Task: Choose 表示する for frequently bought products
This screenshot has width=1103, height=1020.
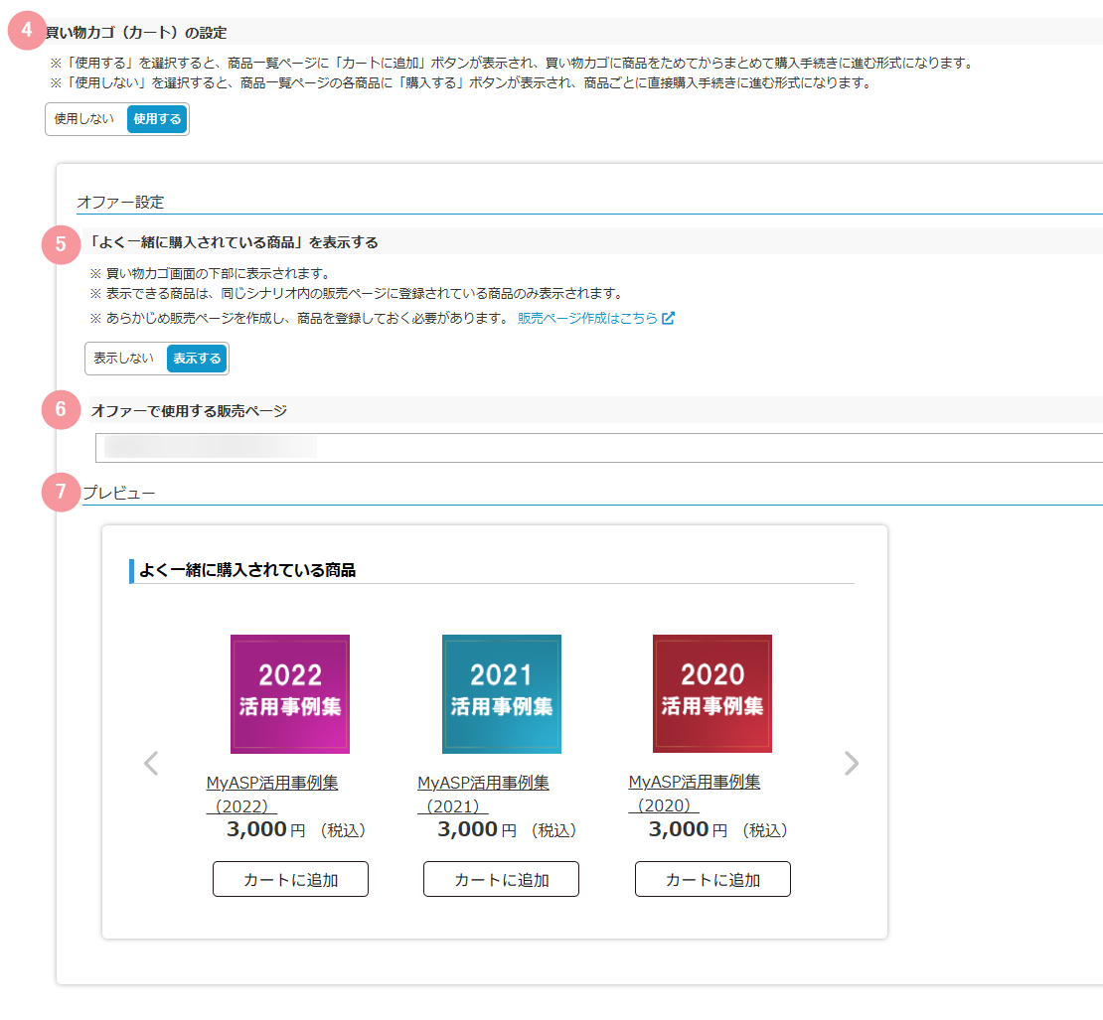Action: (197, 359)
